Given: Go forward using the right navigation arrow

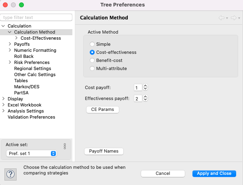Looking at the screenshot, I should 234,18.
